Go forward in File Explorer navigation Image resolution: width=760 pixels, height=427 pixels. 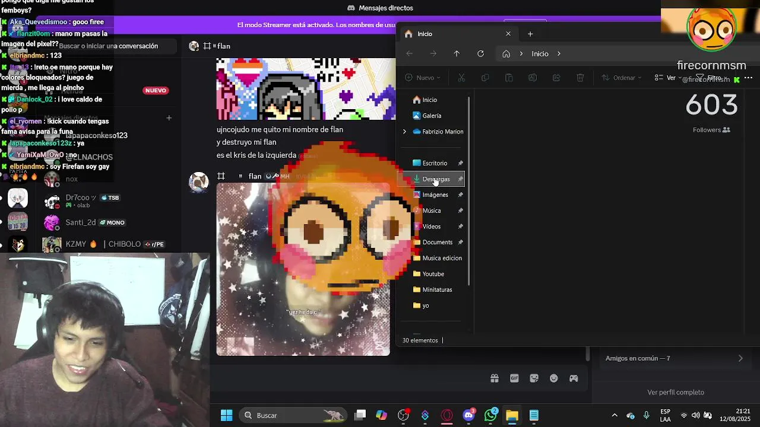pos(433,53)
